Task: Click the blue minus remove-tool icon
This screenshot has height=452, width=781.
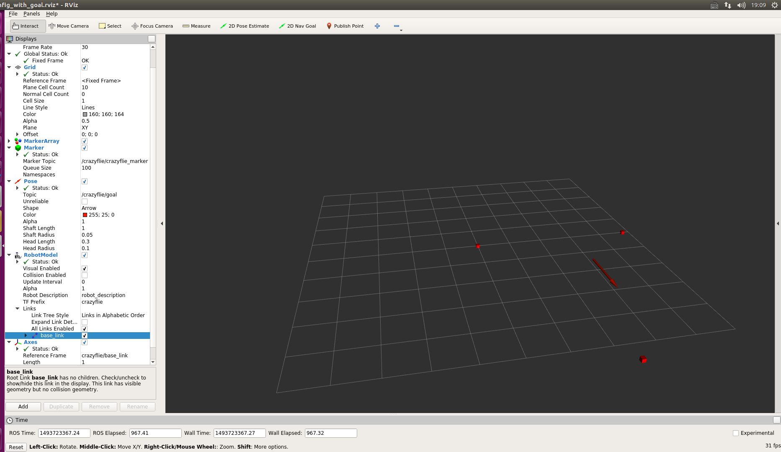Action: click(x=396, y=26)
